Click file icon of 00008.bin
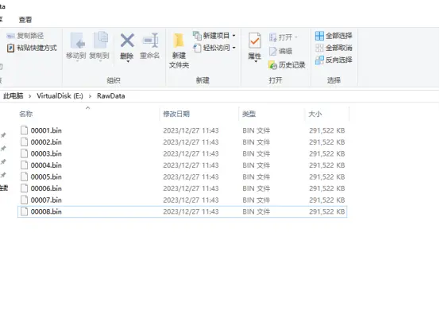This screenshot has width=440, height=318. [x=25, y=211]
